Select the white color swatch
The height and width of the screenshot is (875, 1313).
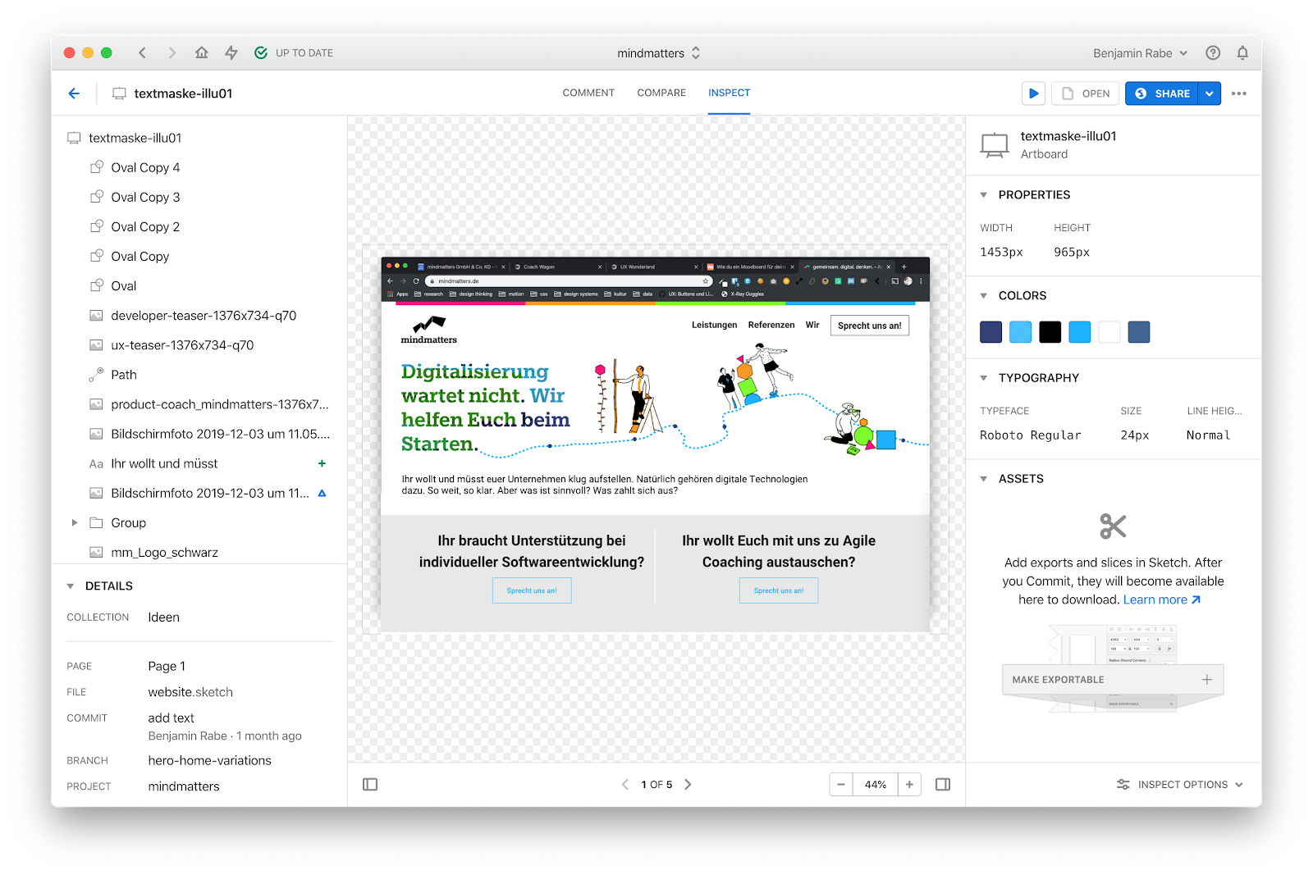click(1109, 332)
